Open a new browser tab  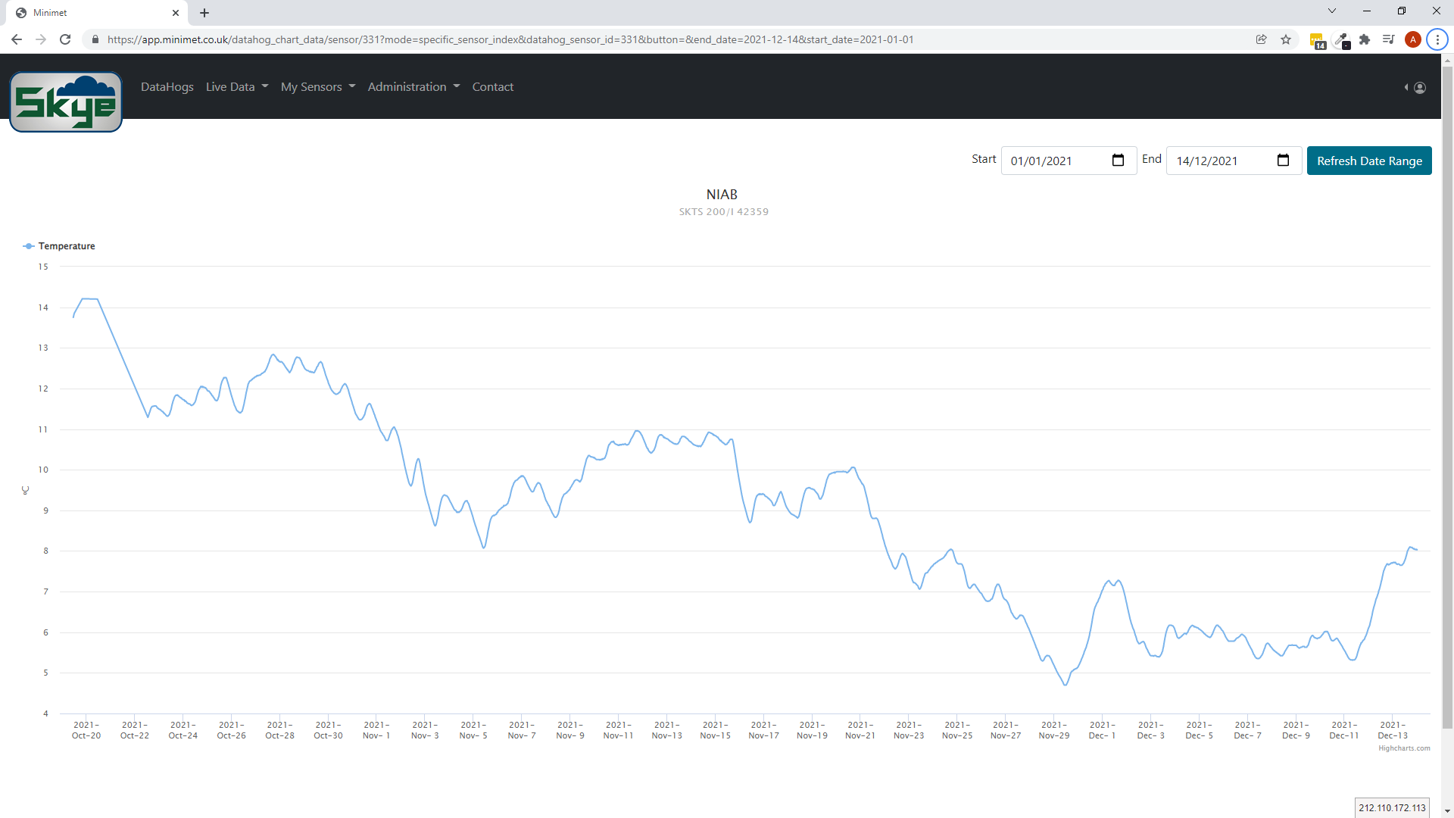coord(204,13)
